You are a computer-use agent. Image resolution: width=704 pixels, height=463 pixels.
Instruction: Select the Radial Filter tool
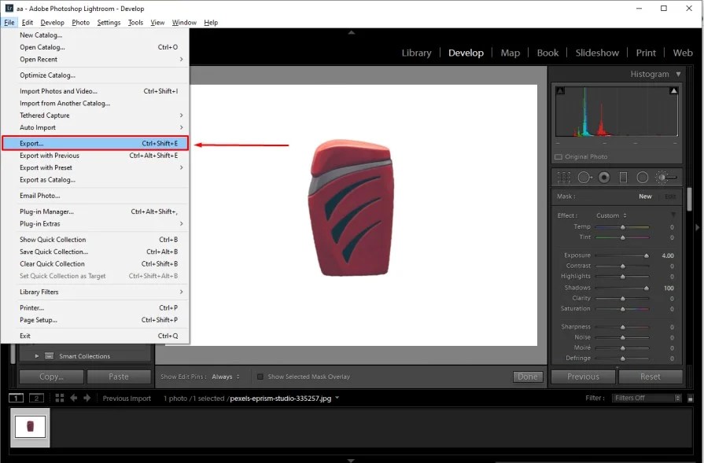pos(643,177)
